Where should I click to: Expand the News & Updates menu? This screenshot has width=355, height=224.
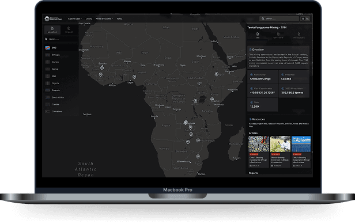tap(104, 19)
